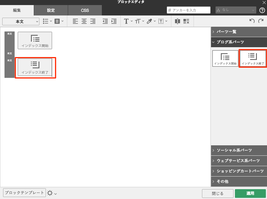Click the split block icon
This screenshot has height=199, width=267.
click(178, 21)
